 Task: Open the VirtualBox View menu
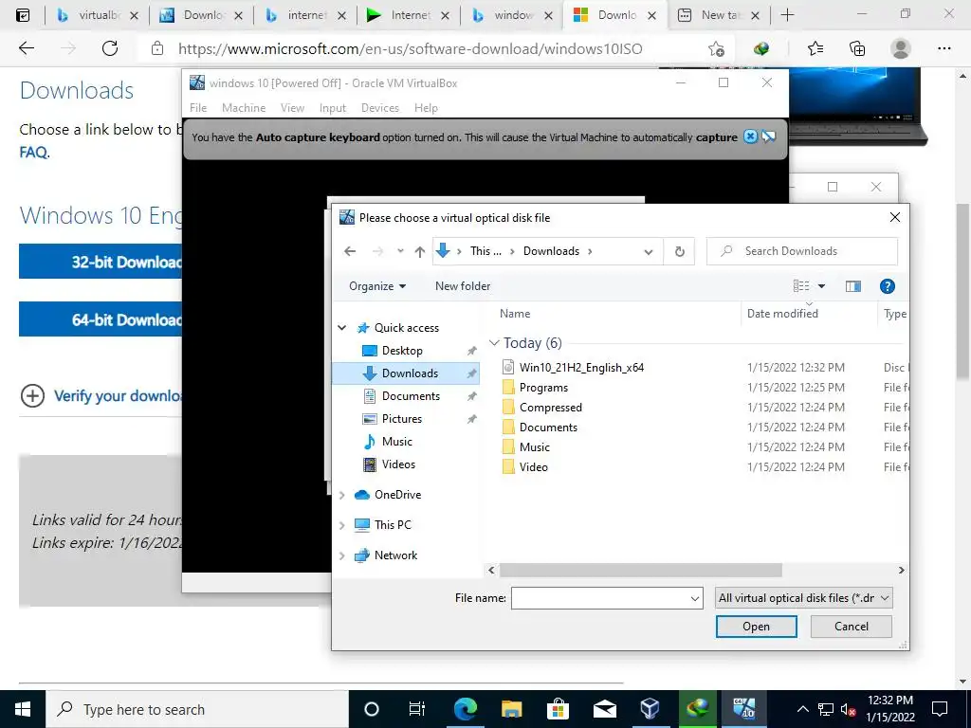coord(292,108)
